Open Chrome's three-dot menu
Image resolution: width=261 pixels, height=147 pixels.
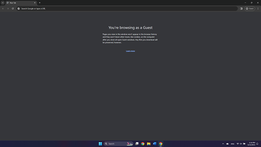[258, 9]
